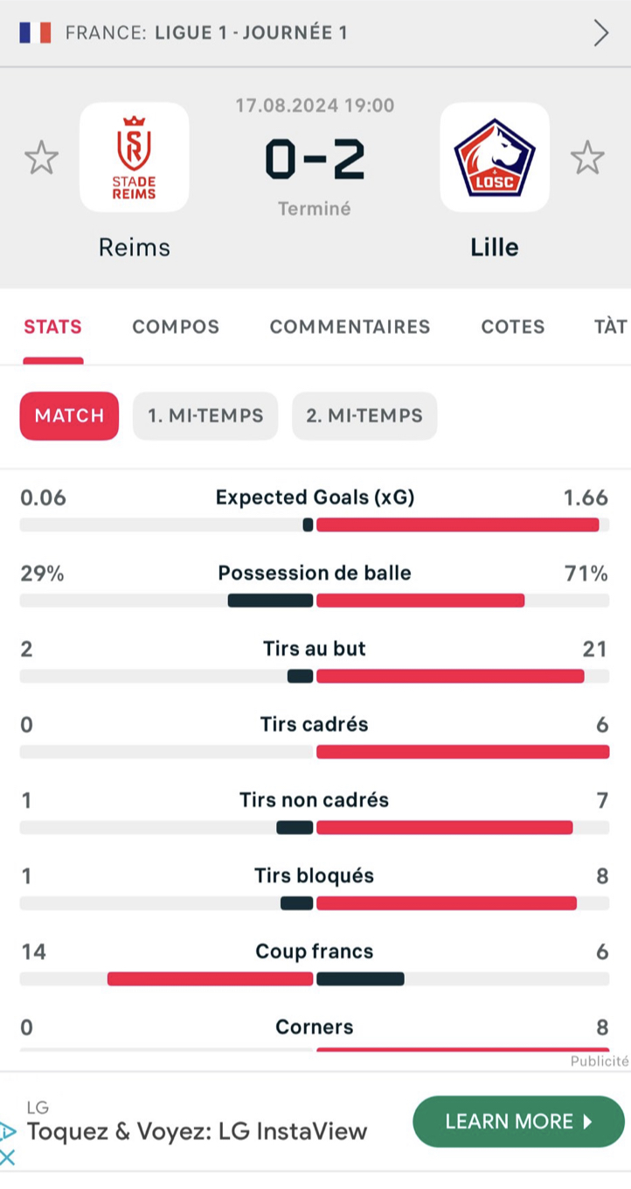Switch to the COMMENTAIRES tab

tap(350, 327)
